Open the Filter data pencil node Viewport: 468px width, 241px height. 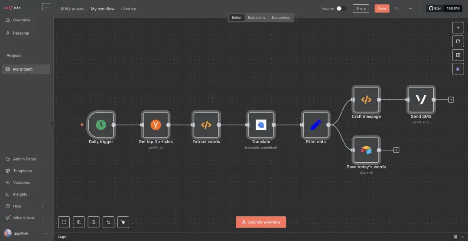(x=315, y=125)
